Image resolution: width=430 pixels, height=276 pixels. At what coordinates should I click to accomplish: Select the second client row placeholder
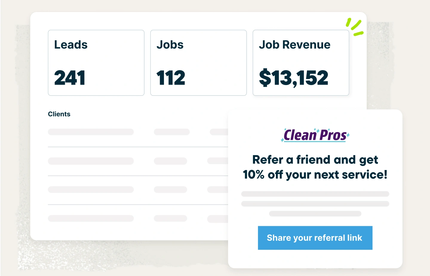click(138, 161)
